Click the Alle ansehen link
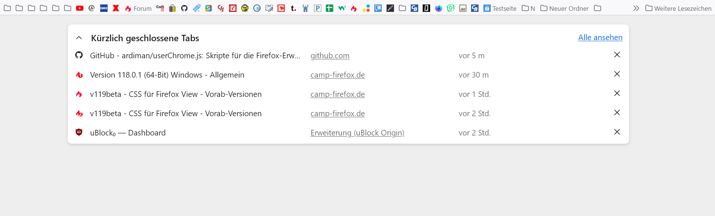Screen dimensions: 715x216 600,37
